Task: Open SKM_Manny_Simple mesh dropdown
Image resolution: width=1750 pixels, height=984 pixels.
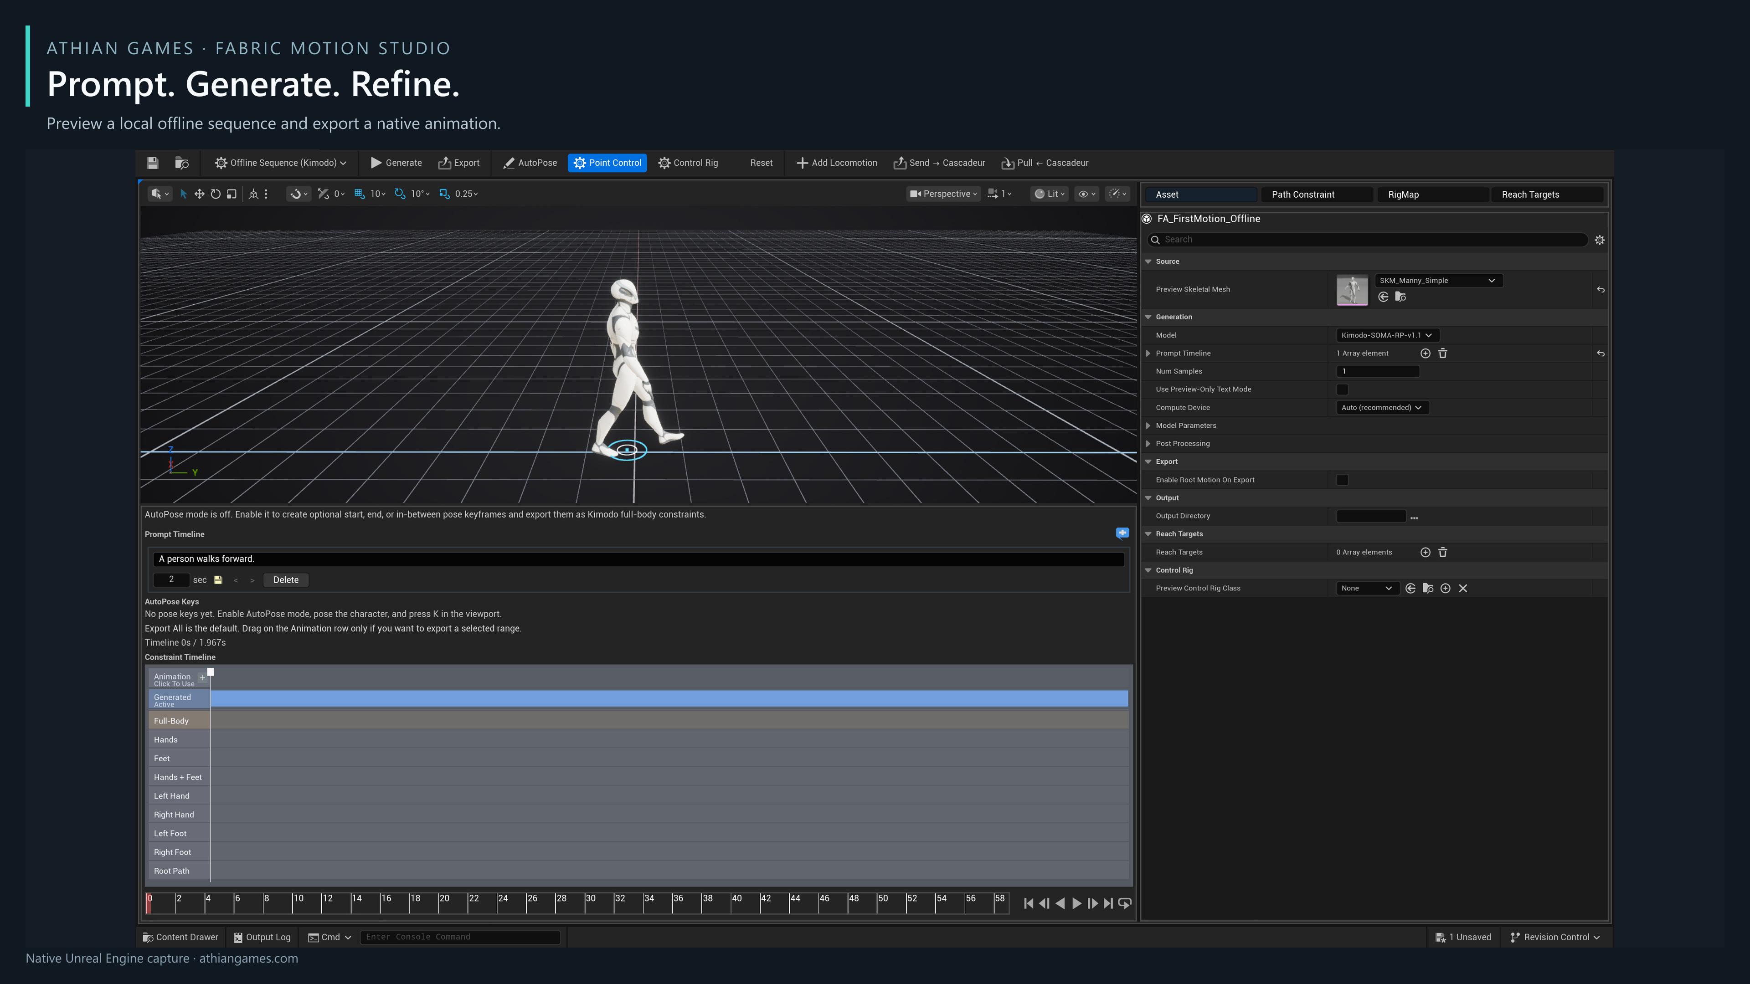Action: click(1439, 281)
